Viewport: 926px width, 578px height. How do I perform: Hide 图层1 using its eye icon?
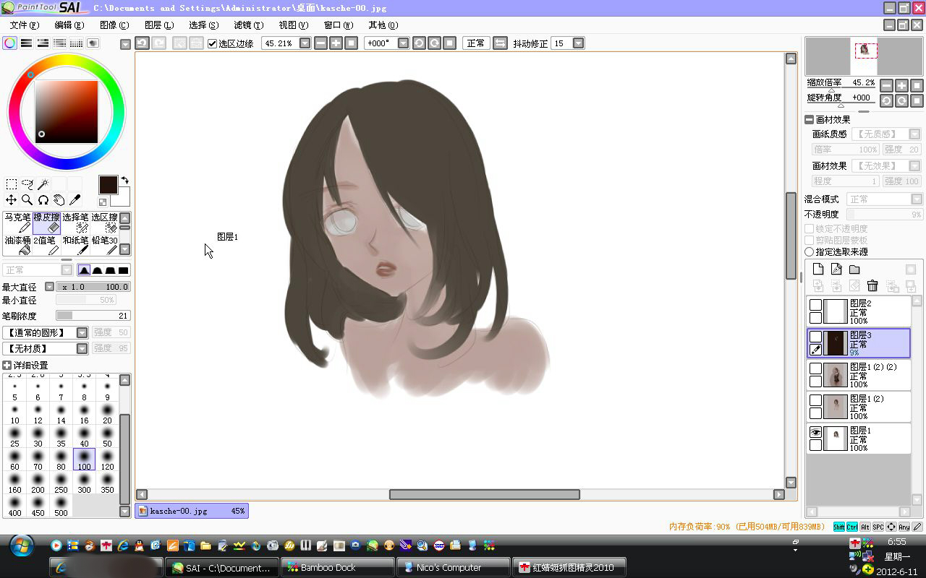click(x=815, y=432)
